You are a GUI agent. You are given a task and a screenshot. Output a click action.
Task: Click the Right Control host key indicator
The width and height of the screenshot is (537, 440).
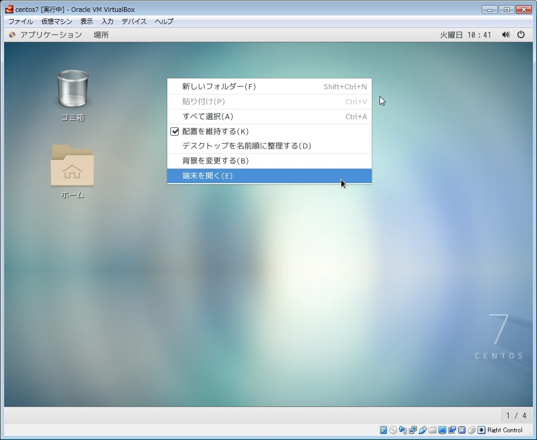(504, 430)
